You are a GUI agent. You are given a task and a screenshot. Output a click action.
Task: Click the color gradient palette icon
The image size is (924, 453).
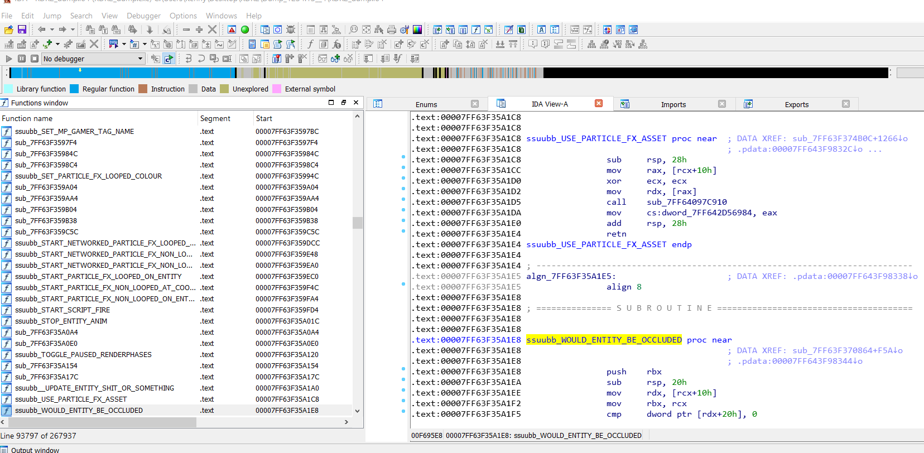point(417,30)
